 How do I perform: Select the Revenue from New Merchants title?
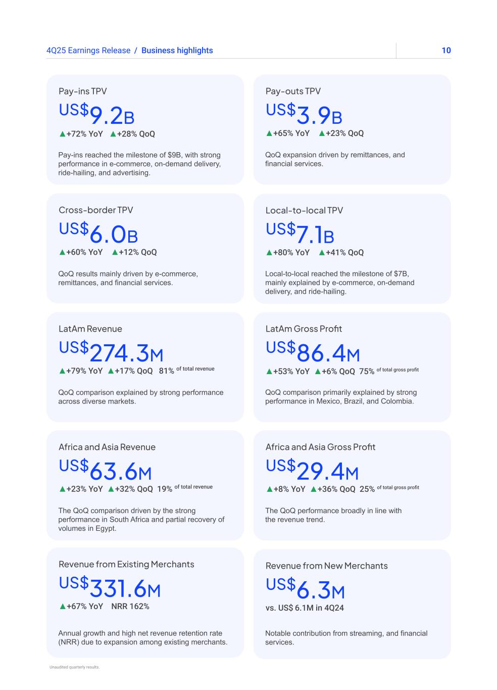tap(327, 566)
